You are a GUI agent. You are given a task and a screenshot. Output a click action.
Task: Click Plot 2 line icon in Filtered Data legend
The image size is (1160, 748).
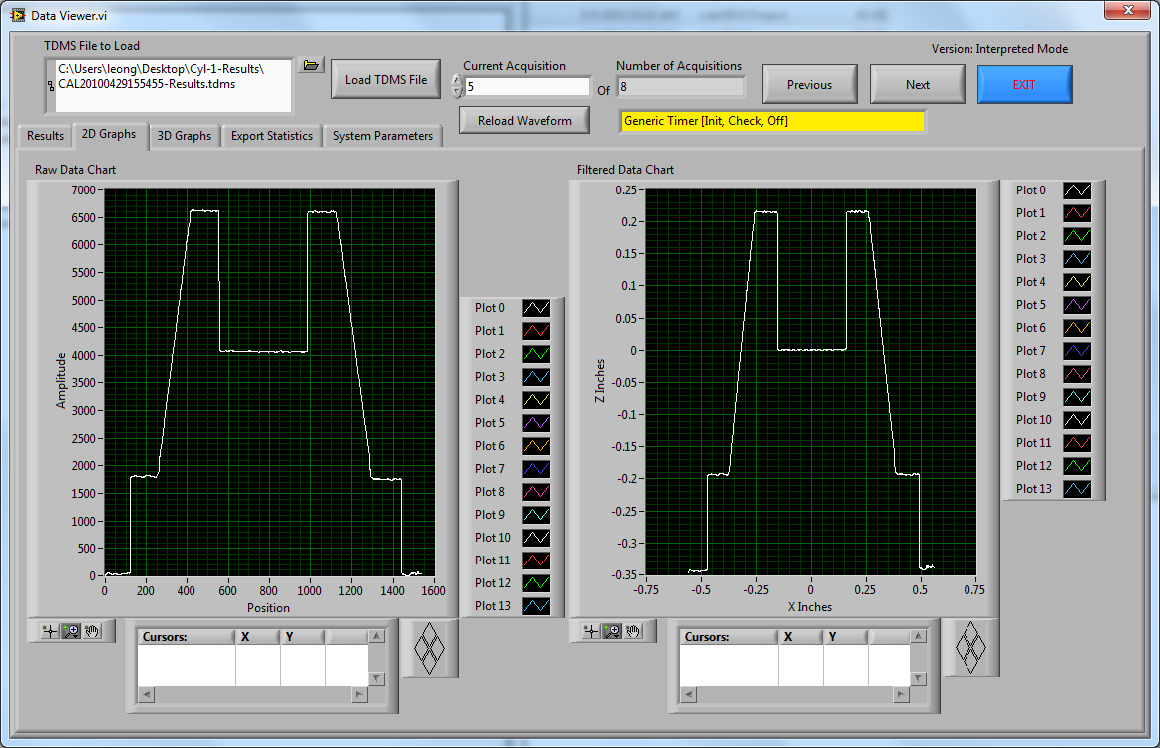coord(1077,236)
